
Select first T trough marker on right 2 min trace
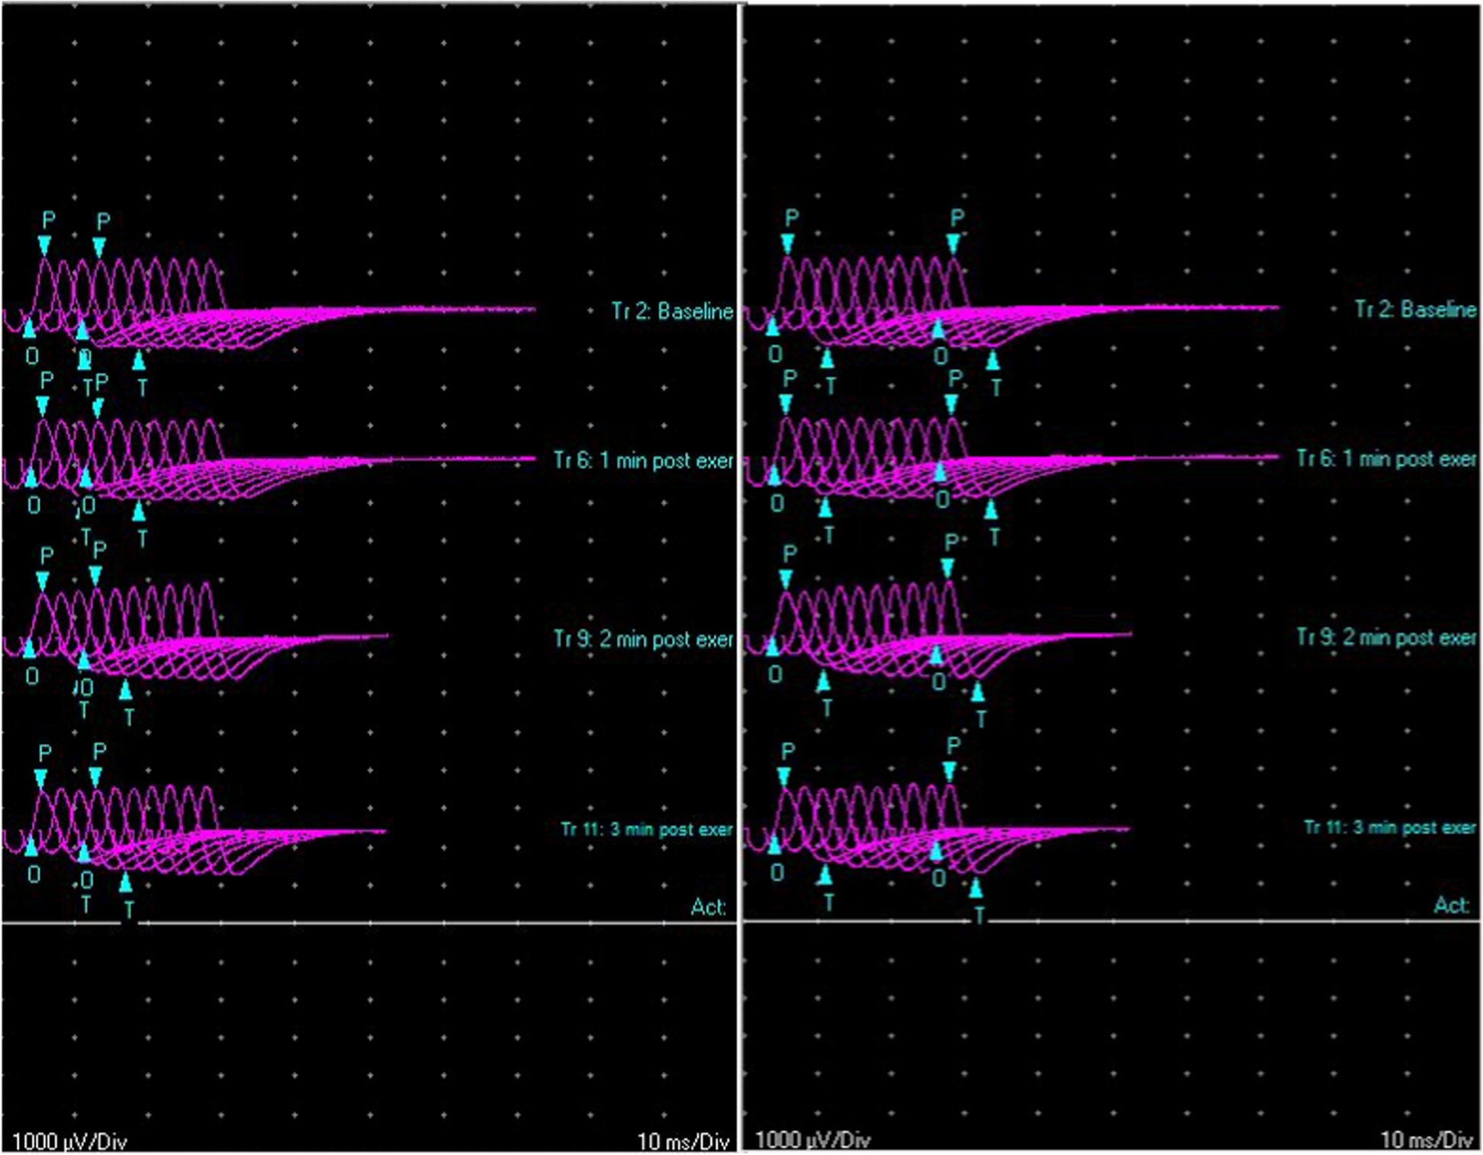click(x=823, y=682)
